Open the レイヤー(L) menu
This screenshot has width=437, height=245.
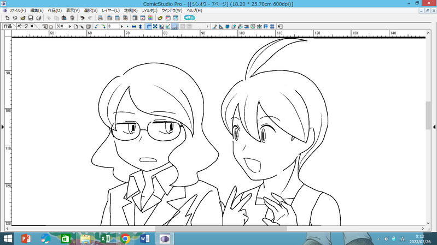[x=110, y=10]
